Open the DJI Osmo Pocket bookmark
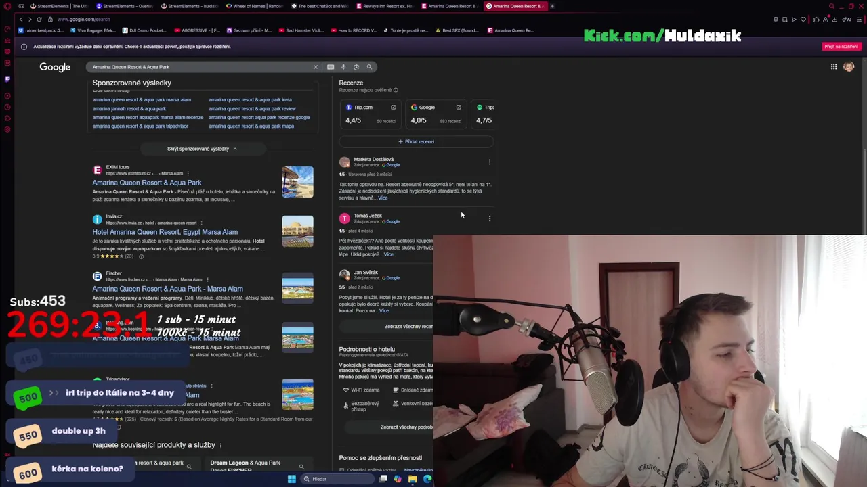Screen dimensions: 867x487 pos(144,30)
